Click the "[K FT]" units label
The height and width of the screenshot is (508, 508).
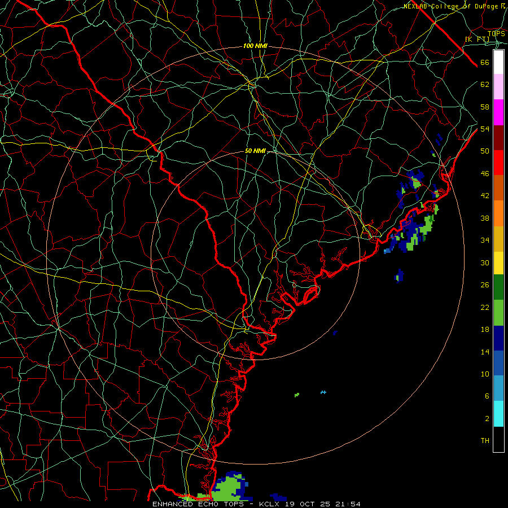point(477,39)
